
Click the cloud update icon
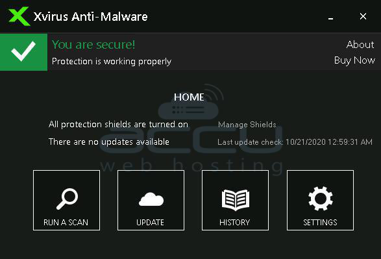click(151, 199)
